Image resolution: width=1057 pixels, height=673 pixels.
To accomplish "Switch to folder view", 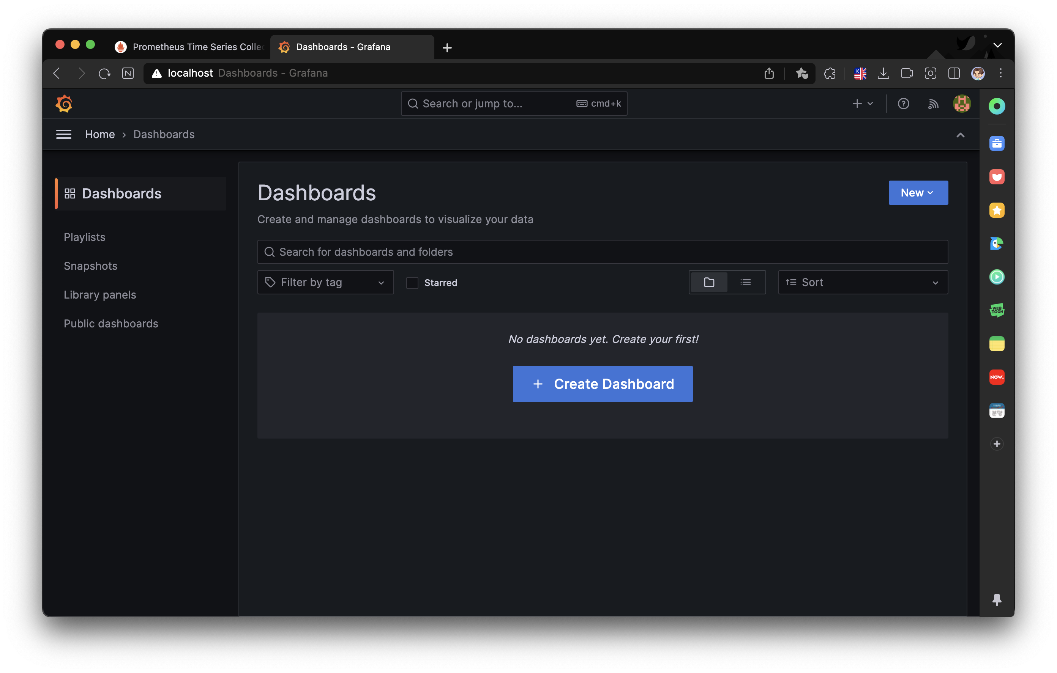I will point(708,282).
